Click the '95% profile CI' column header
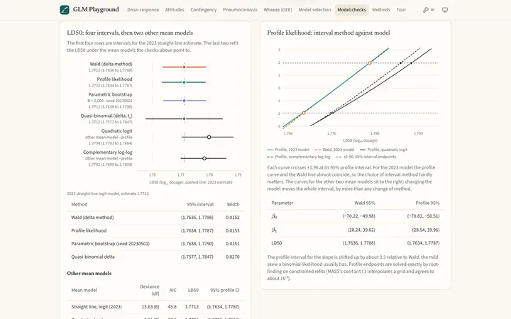This screenshot has height=319, width=511. pos(225,290)
